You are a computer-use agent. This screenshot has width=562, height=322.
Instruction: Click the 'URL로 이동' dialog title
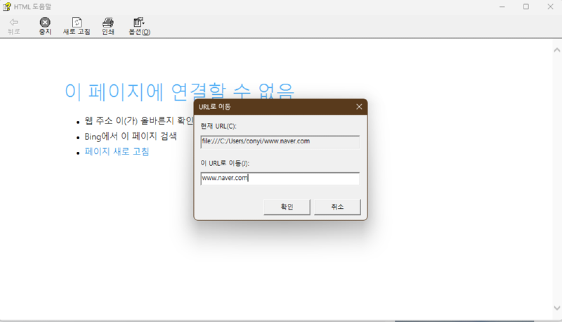point(215,107)
